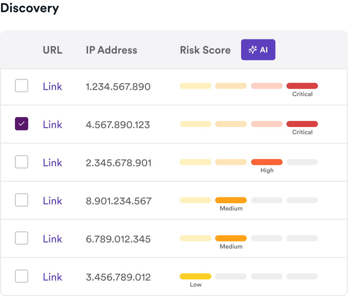Check the box for IP 8.901.234.567
The image size is (348, 296).
click(21, 200)
